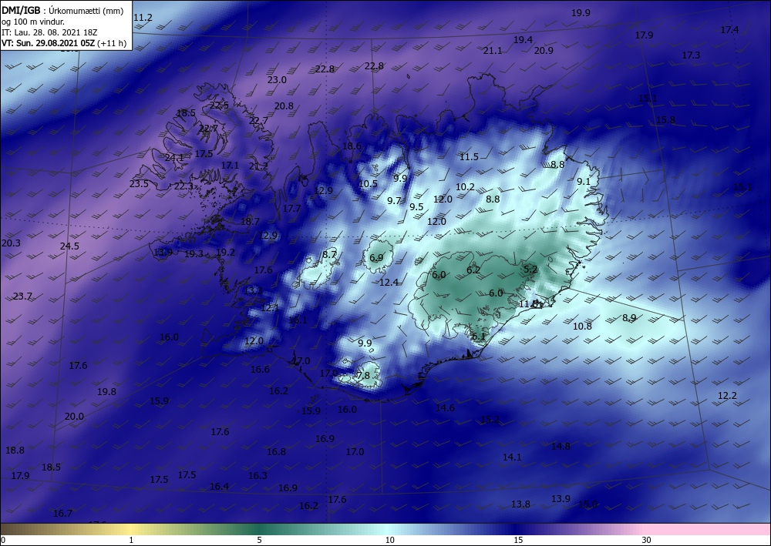Click the map value "19.9"
The height and width of the screenshot is (546, 771).
pos(581,13)
